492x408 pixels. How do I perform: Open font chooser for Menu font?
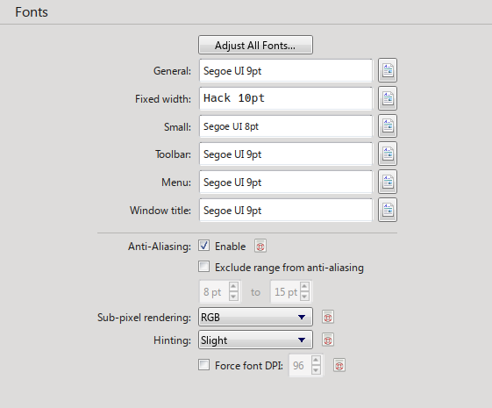tap(388, 182)
